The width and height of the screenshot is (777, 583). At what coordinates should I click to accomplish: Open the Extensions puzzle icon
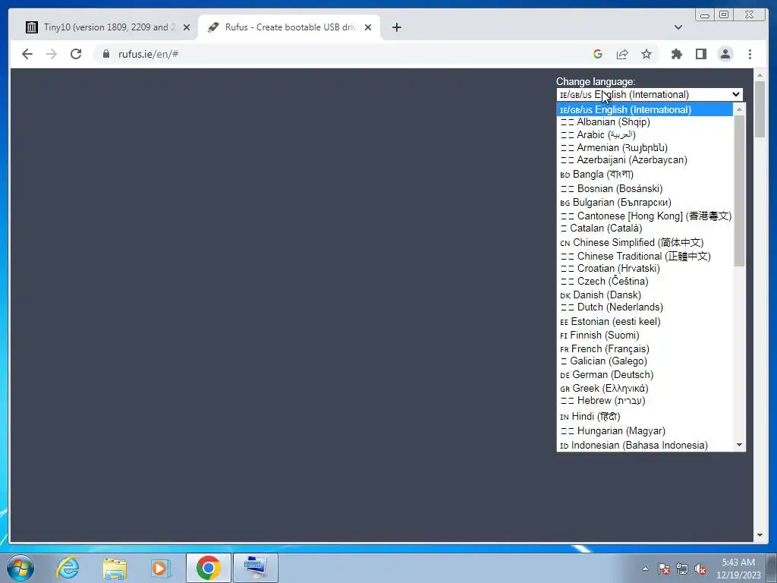coord(676,54)
